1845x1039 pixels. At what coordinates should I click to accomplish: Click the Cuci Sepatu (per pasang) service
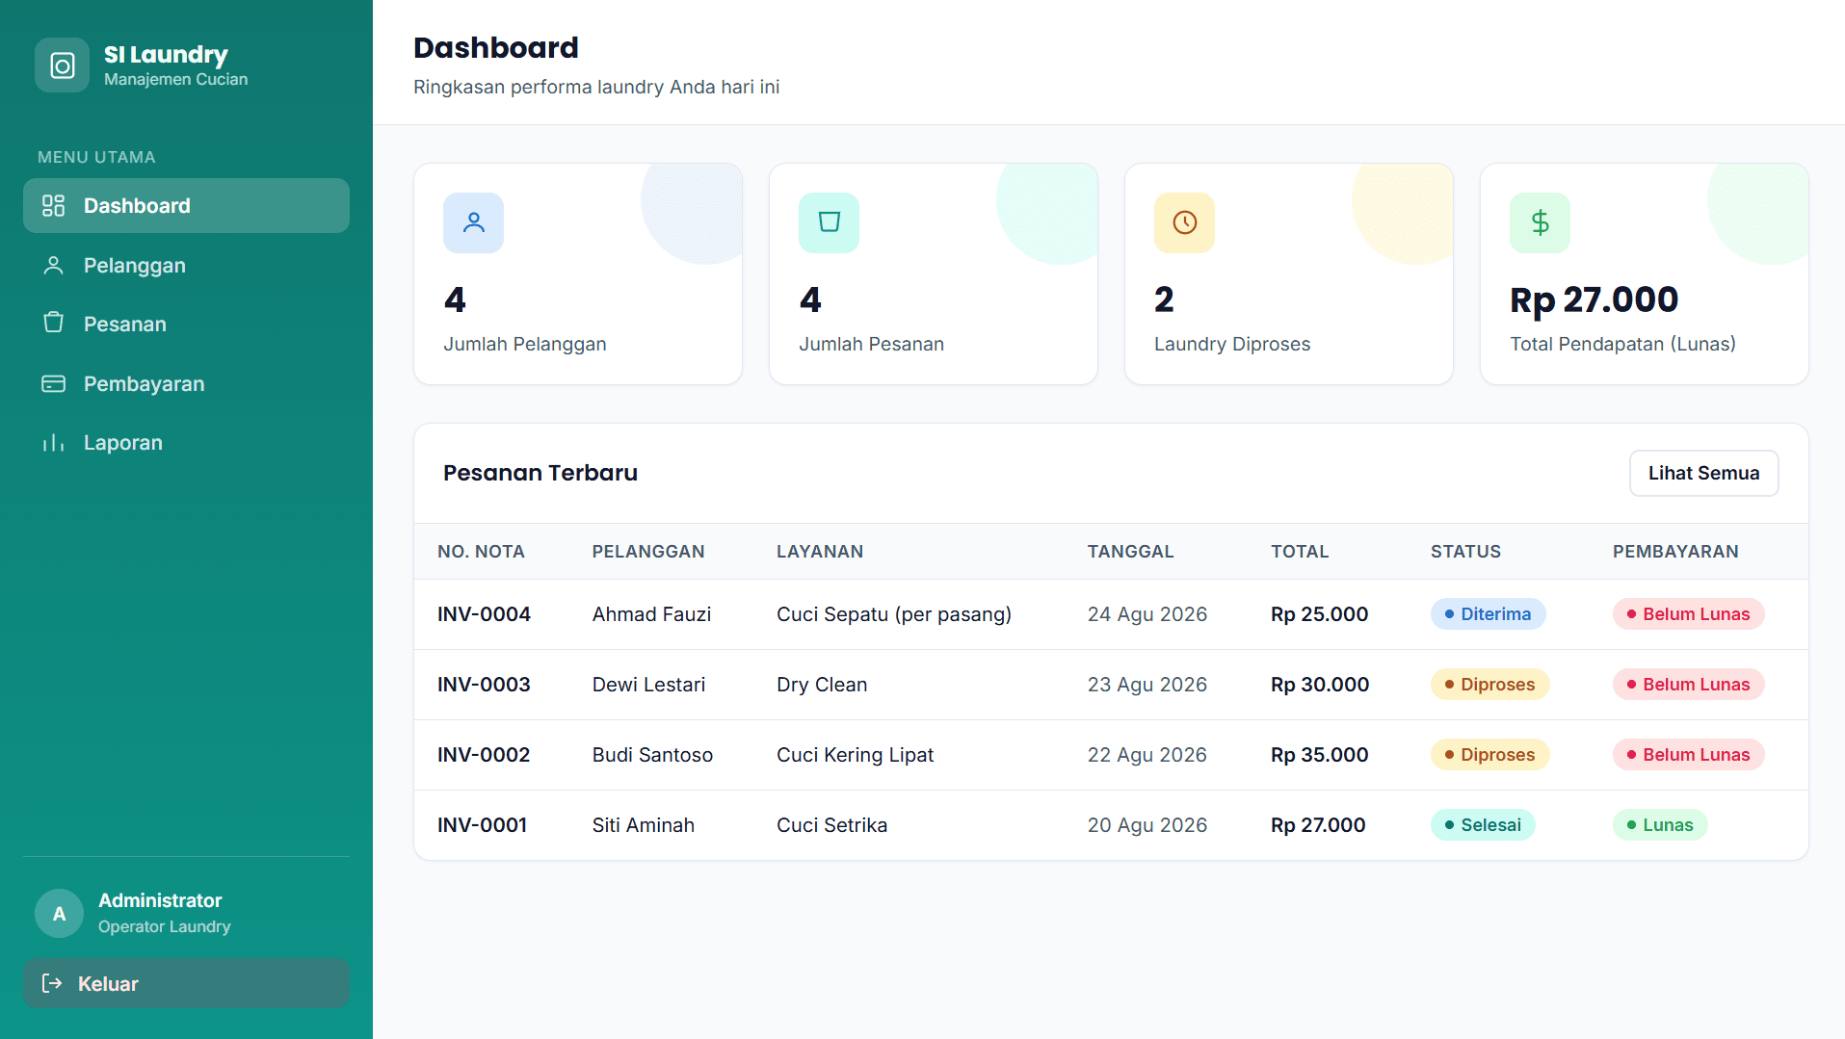(x=894, y=614)
